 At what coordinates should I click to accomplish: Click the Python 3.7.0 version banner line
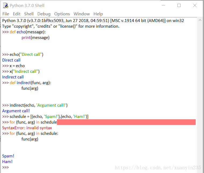93,21
